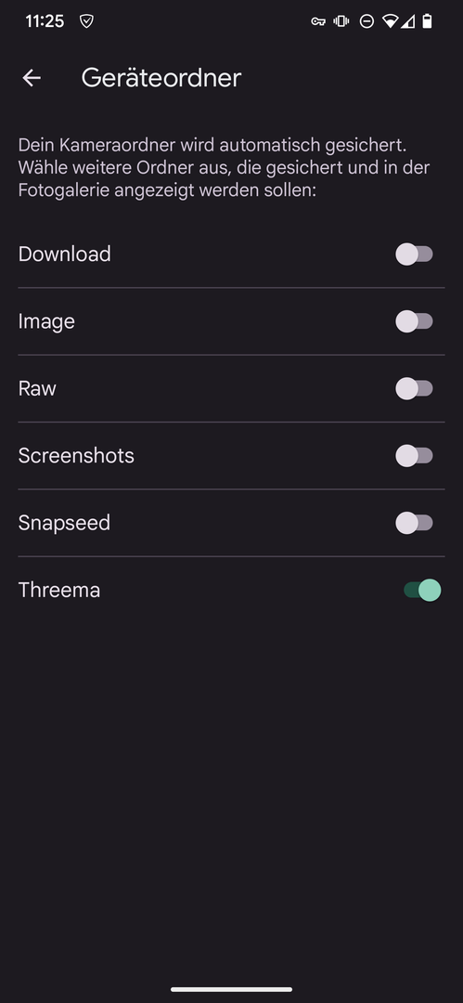Viewport: 463px width, 1003px height.
Task: Tap the Wi-Fi signal status icon
Action: pos(390,21)
